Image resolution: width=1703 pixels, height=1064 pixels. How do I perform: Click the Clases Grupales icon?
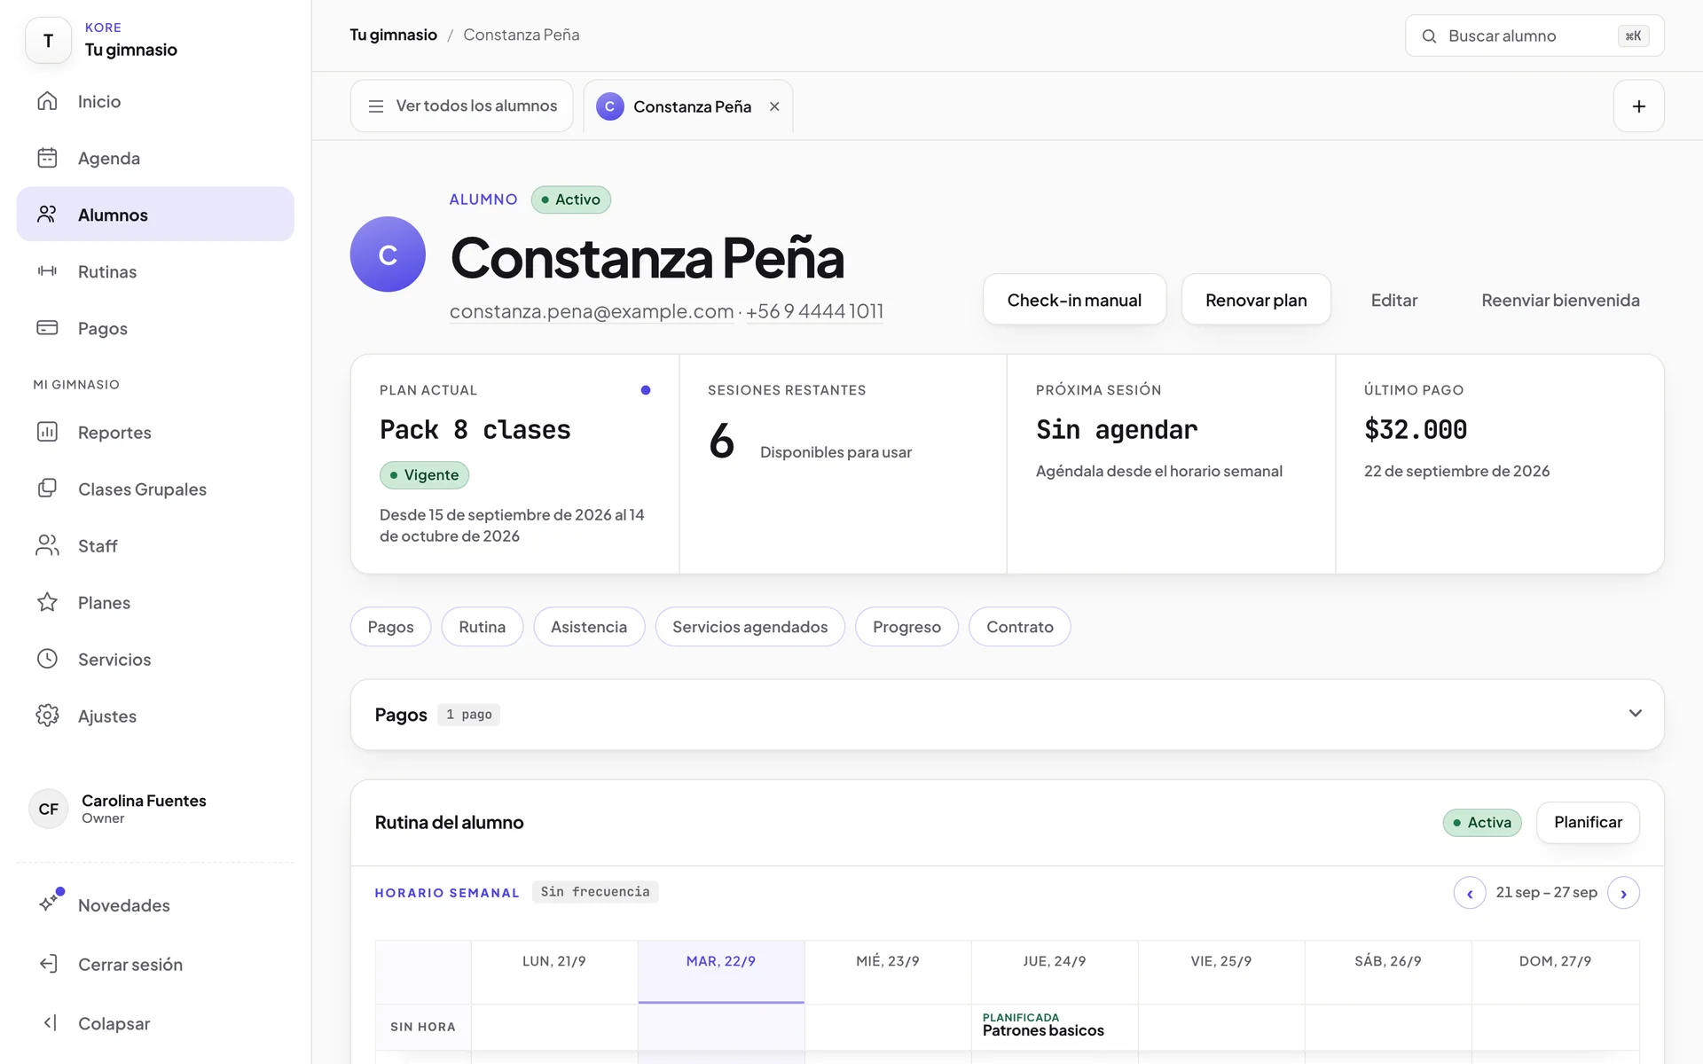pos(47,489)
